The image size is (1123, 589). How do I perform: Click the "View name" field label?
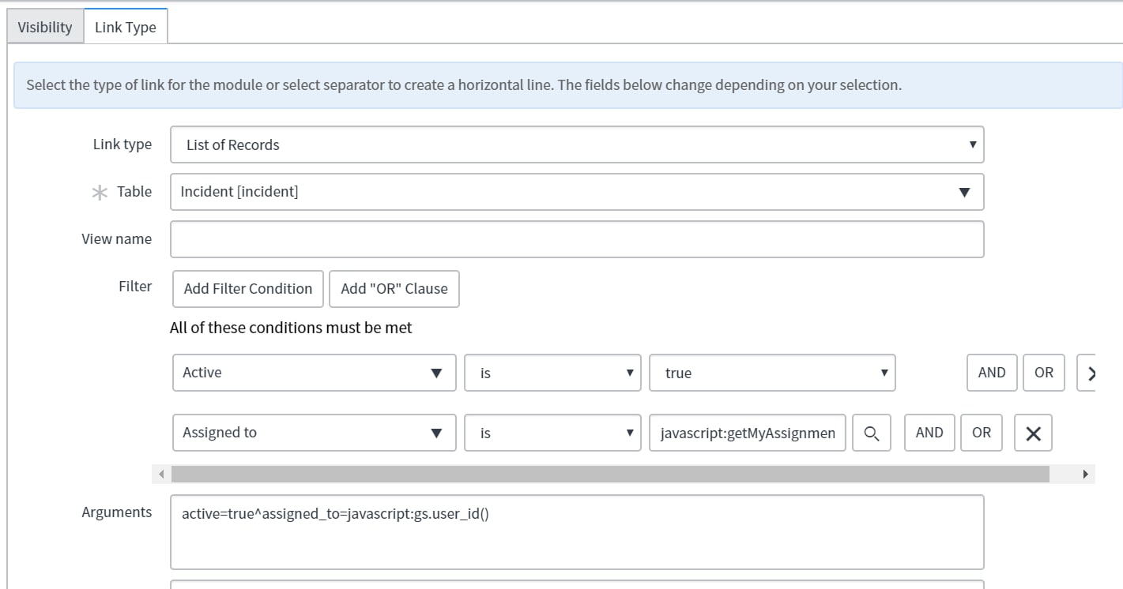pos(117,238)
